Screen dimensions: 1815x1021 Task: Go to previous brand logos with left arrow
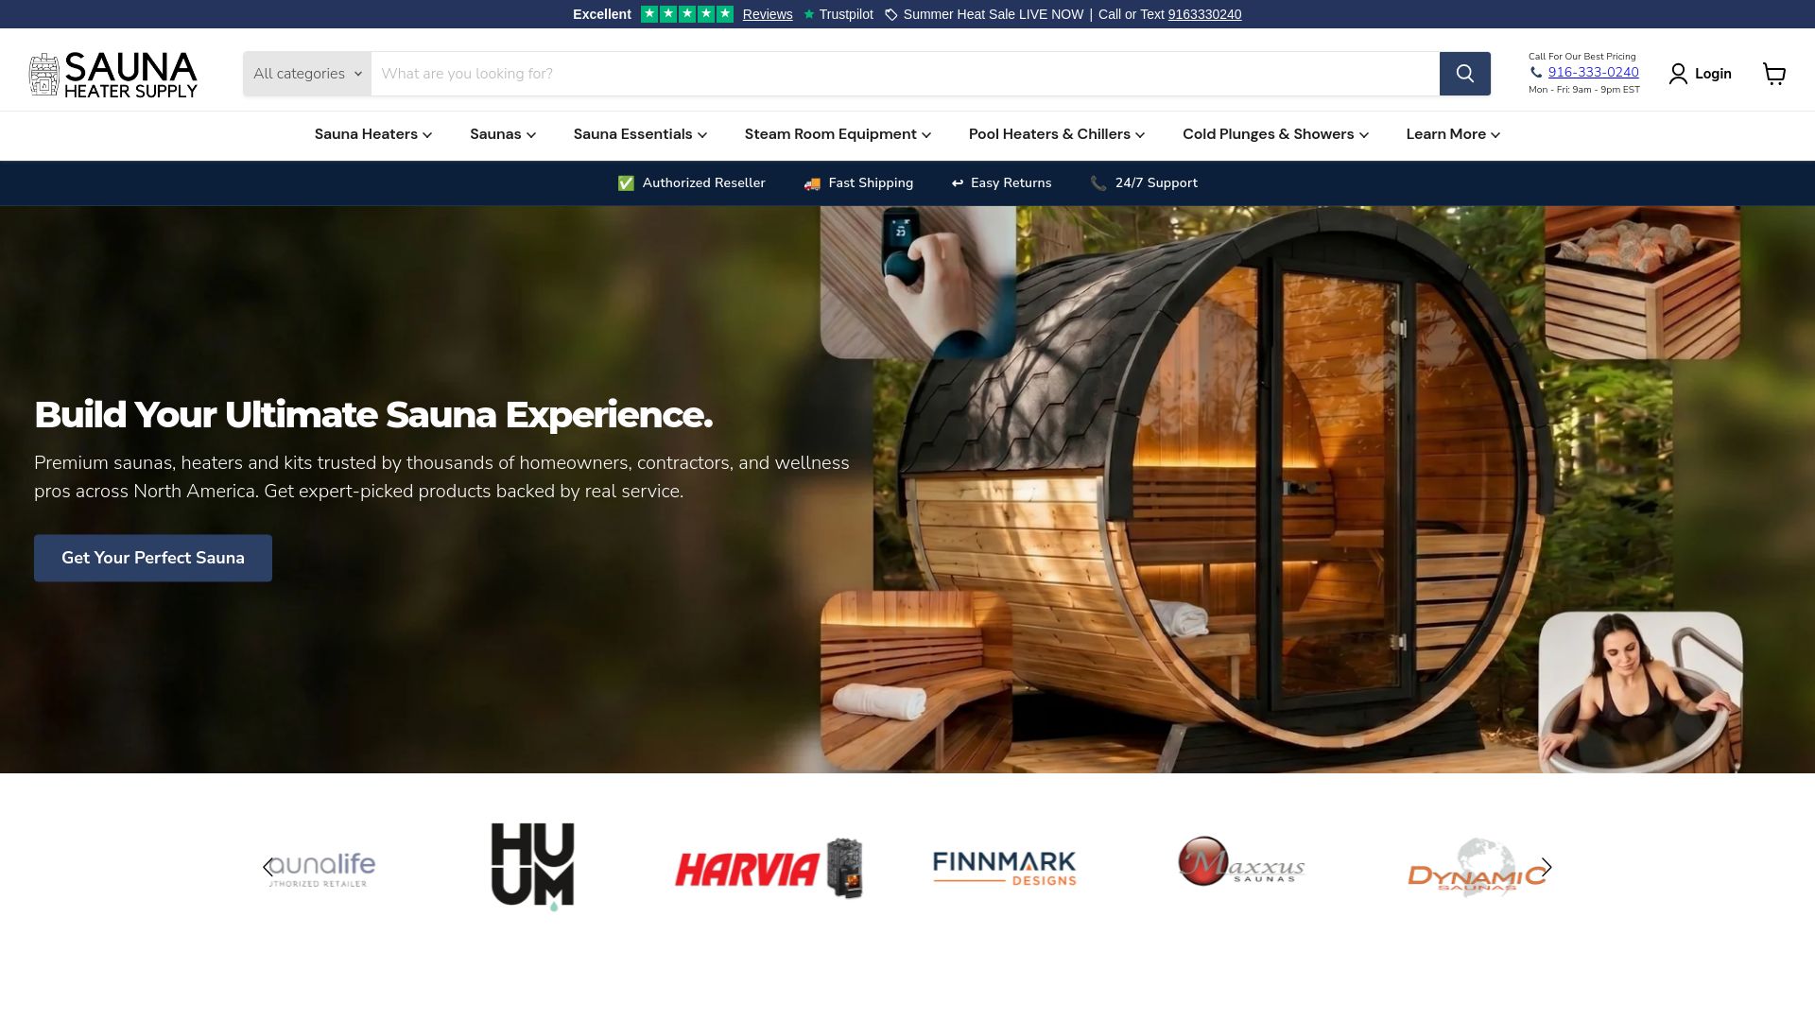click(x=268, y=868)
